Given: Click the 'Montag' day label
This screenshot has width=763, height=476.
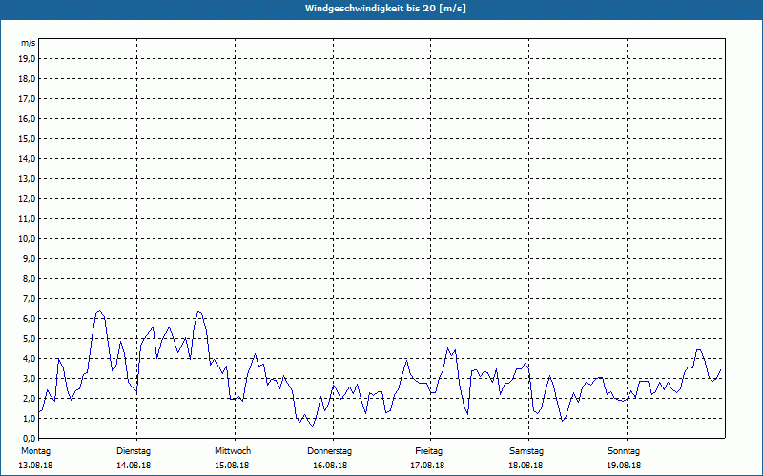Looking at the screenshot, I should click(x=35, y=451).
